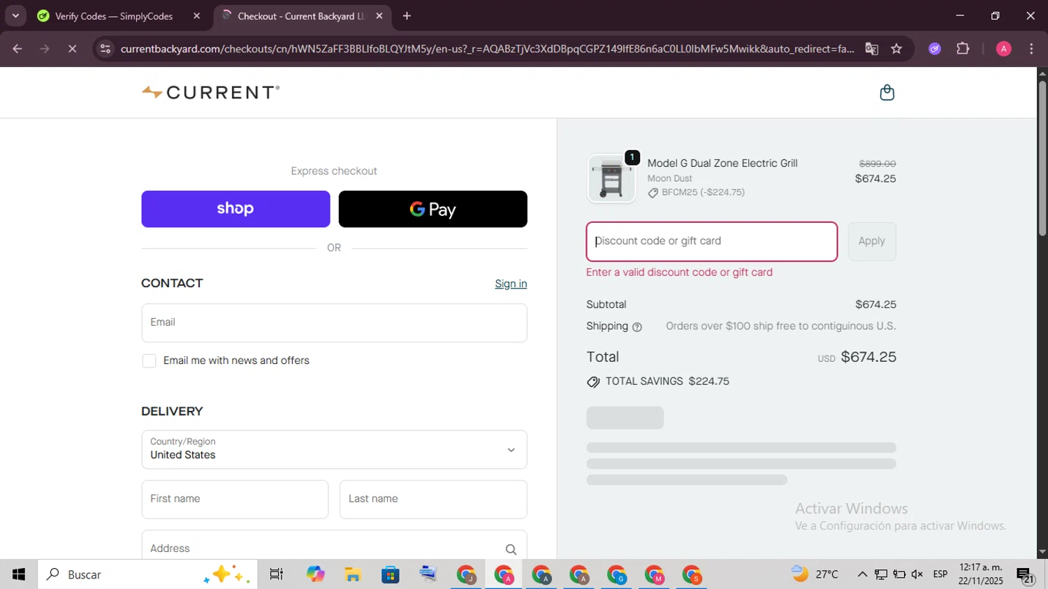1048x589 pixels.
Task: Click the Windows search box Buscar
Action: tap(147, 574)
